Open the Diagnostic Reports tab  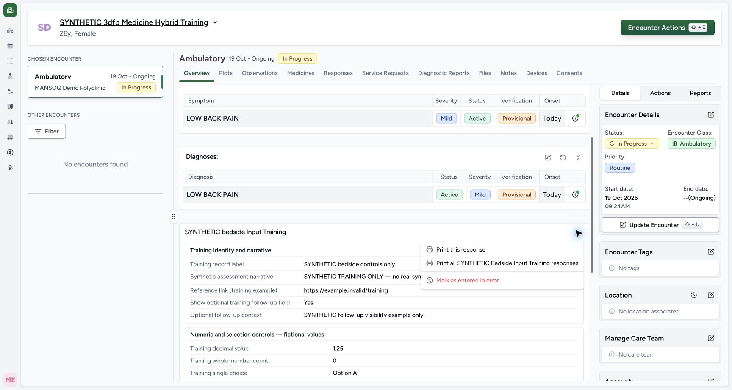(x=444, y=73)
